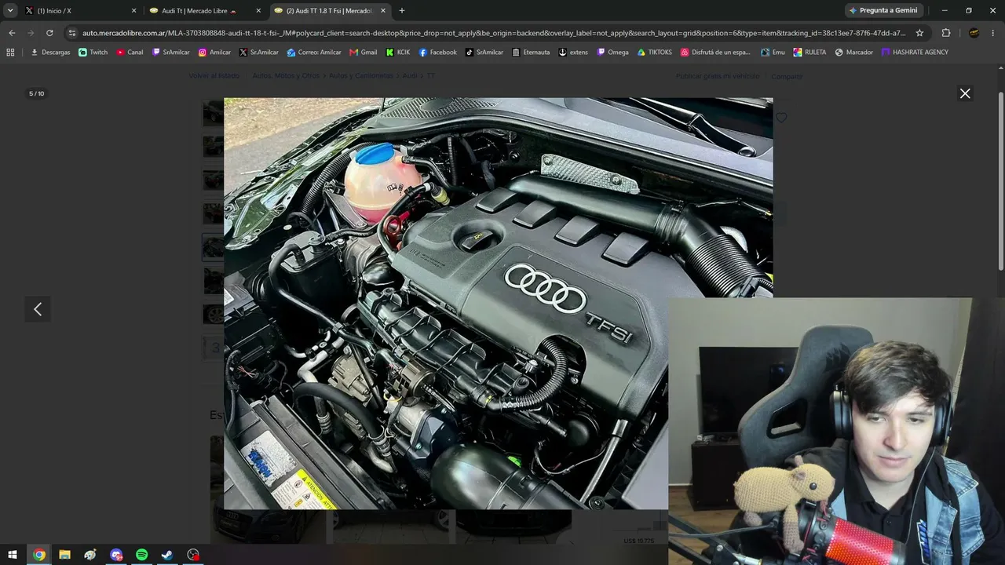
Task: Click the Pregunta a Gemini button
Action: [883, 11]
